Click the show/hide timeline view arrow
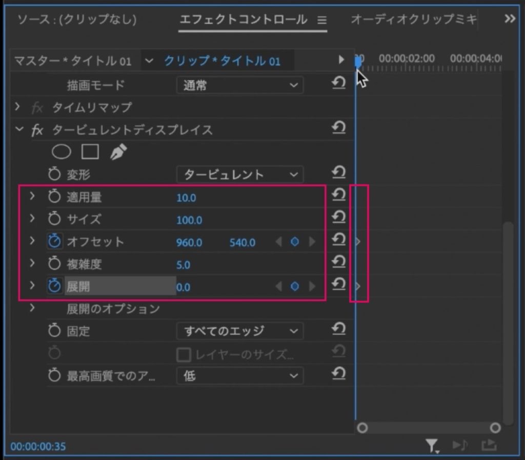The image size is (525, 460). tap(341, 60)
